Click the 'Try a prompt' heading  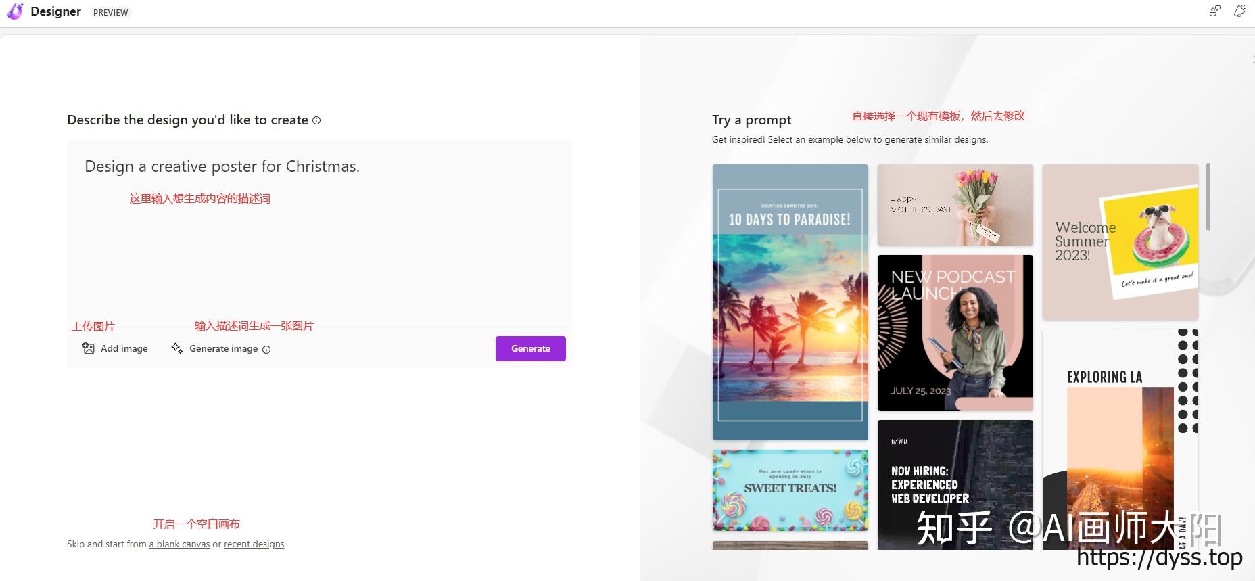(751, 120)
